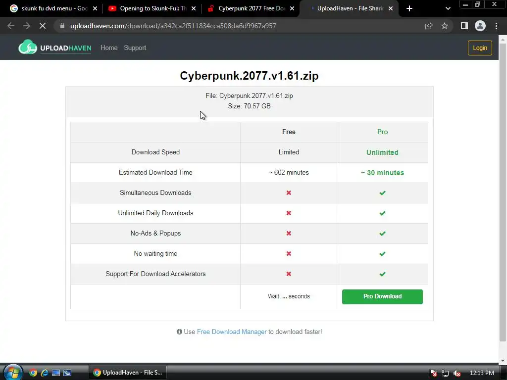This screenshot has width=507, height=380.
Task: Launch Internet Explorer from quick launch
Action: pyautogui.click(x=44, y=373)
